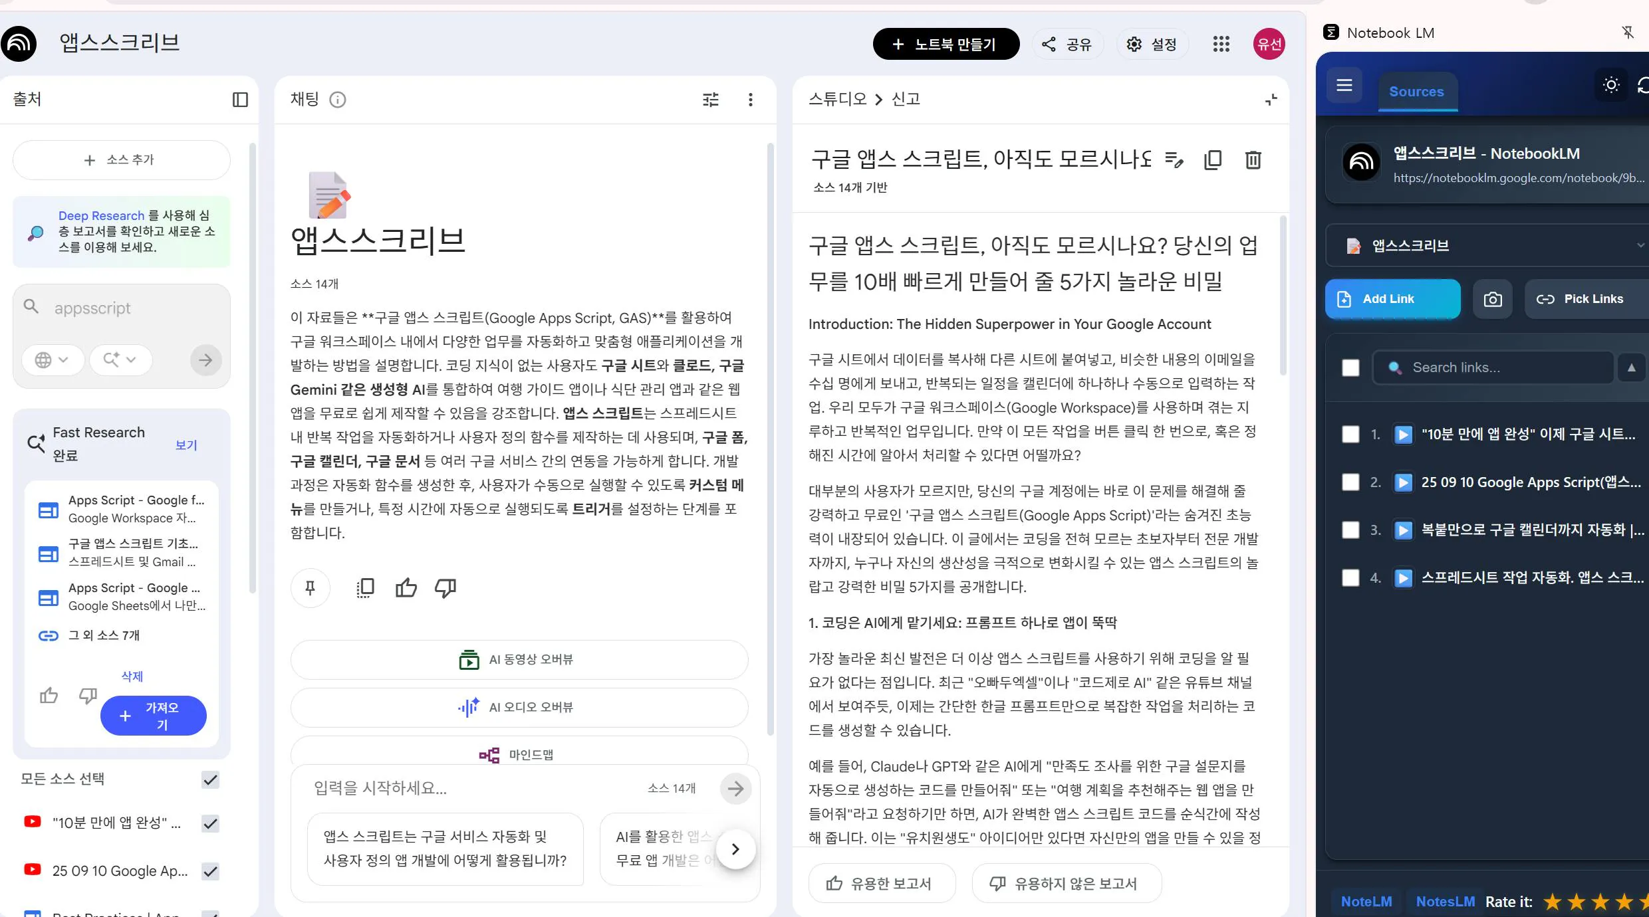Open the 설정 settings menu
This screenshot has height=917, width=1649.
coord(1152,43)
